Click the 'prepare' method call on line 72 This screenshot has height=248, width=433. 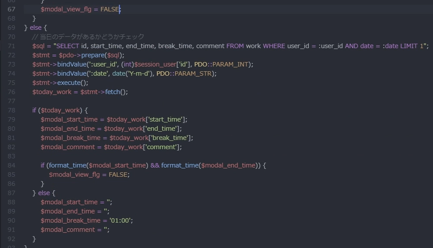coord(93,55)
